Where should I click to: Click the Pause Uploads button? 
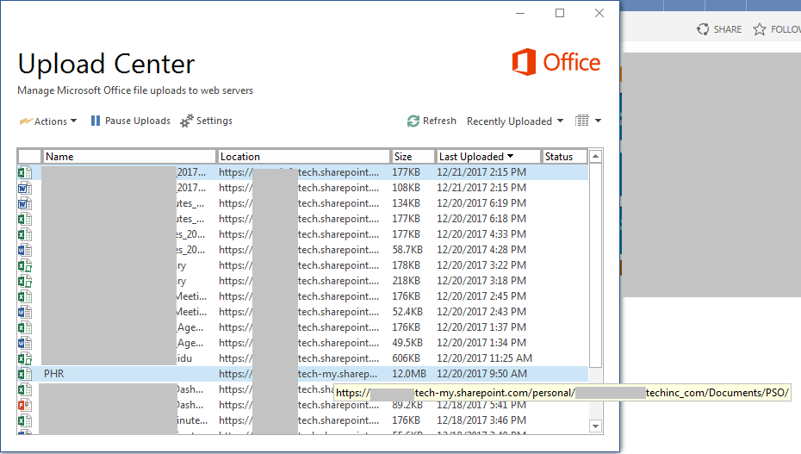pyautogui.click(x=130, y=121)
